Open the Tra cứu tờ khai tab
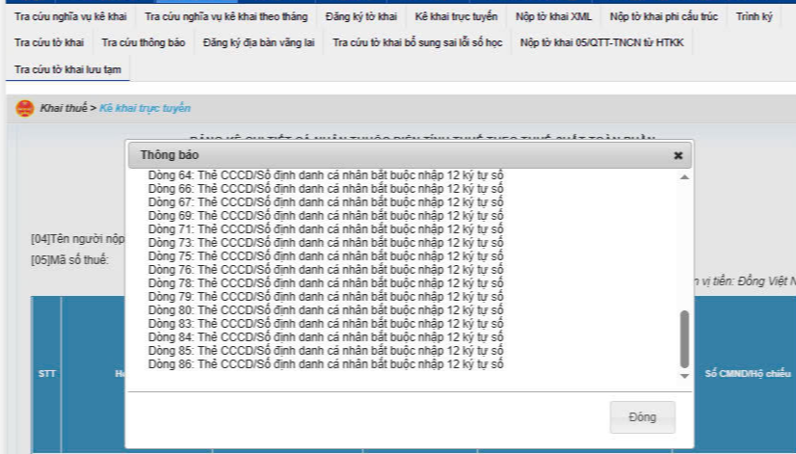Viewport: 796px width, 454px height. pos(49,43)
